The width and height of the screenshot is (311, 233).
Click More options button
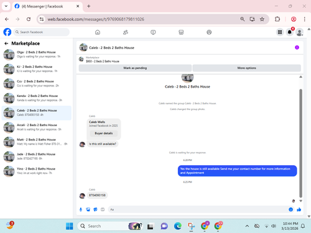[x=247, y=68]
